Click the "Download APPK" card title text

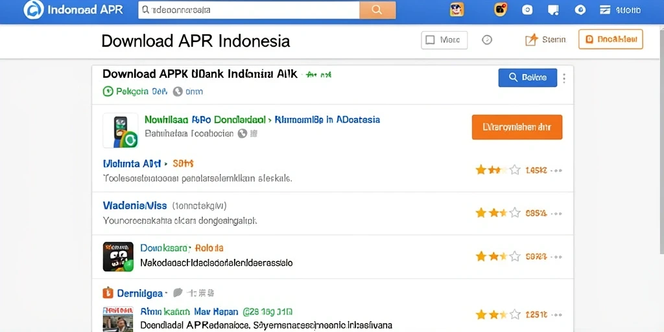[x=200, y=74]
